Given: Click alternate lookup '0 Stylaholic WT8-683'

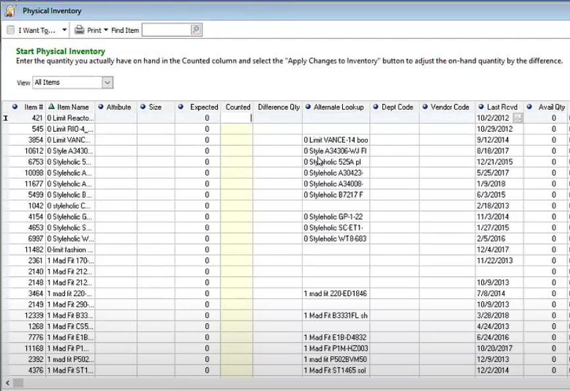Looking at the screenshot, I should (335, 239).
